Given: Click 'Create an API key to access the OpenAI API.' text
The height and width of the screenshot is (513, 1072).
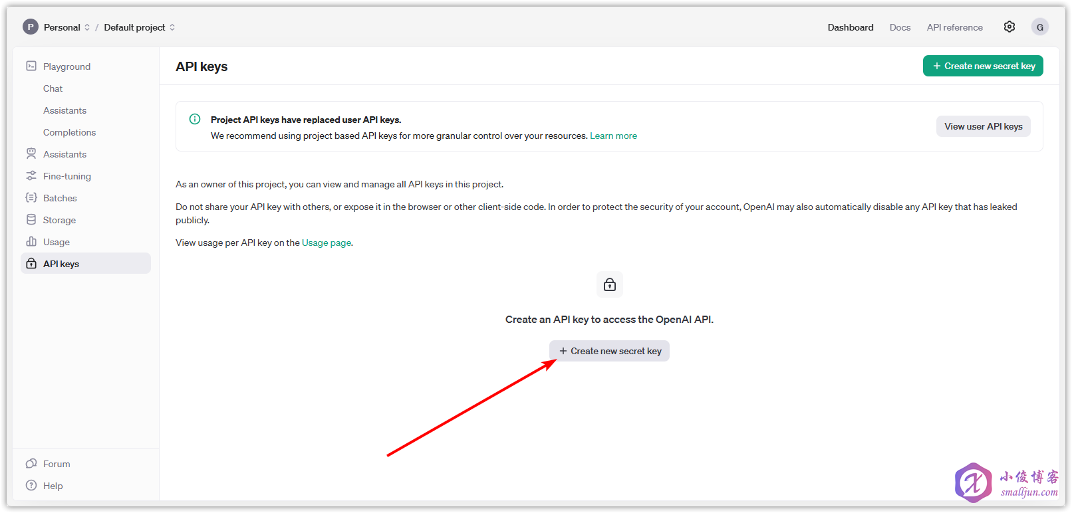Looking at the screenshot, I should 609,320.
